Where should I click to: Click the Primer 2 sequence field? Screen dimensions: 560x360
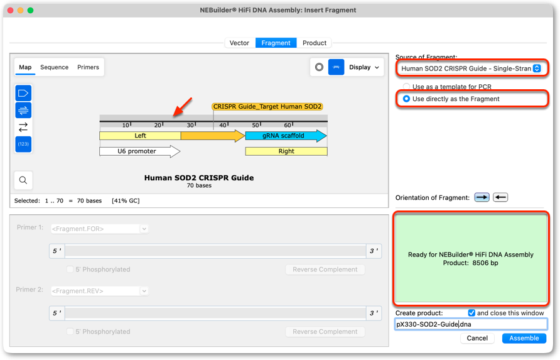pos(215,313)
